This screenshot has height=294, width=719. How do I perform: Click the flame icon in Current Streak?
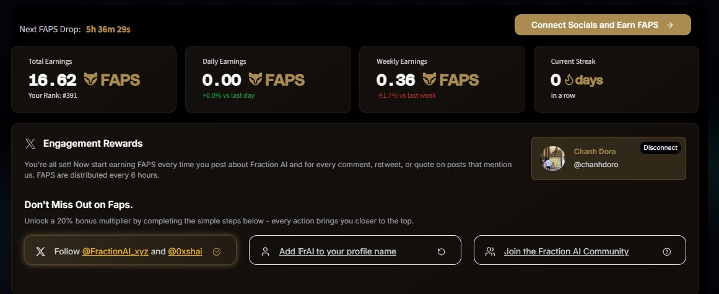point(569,80)
